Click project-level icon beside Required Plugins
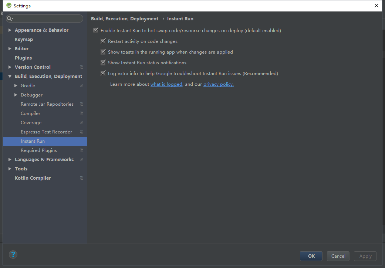Image resolution: width=385 pixels, height=268 pixels. [x=81, y=150]
